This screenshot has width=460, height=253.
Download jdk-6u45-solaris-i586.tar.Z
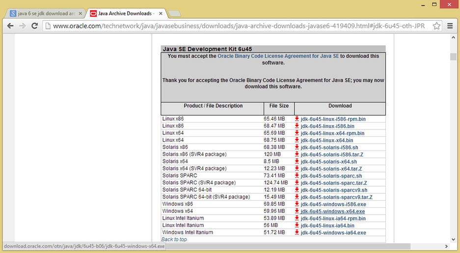[332, 154]
